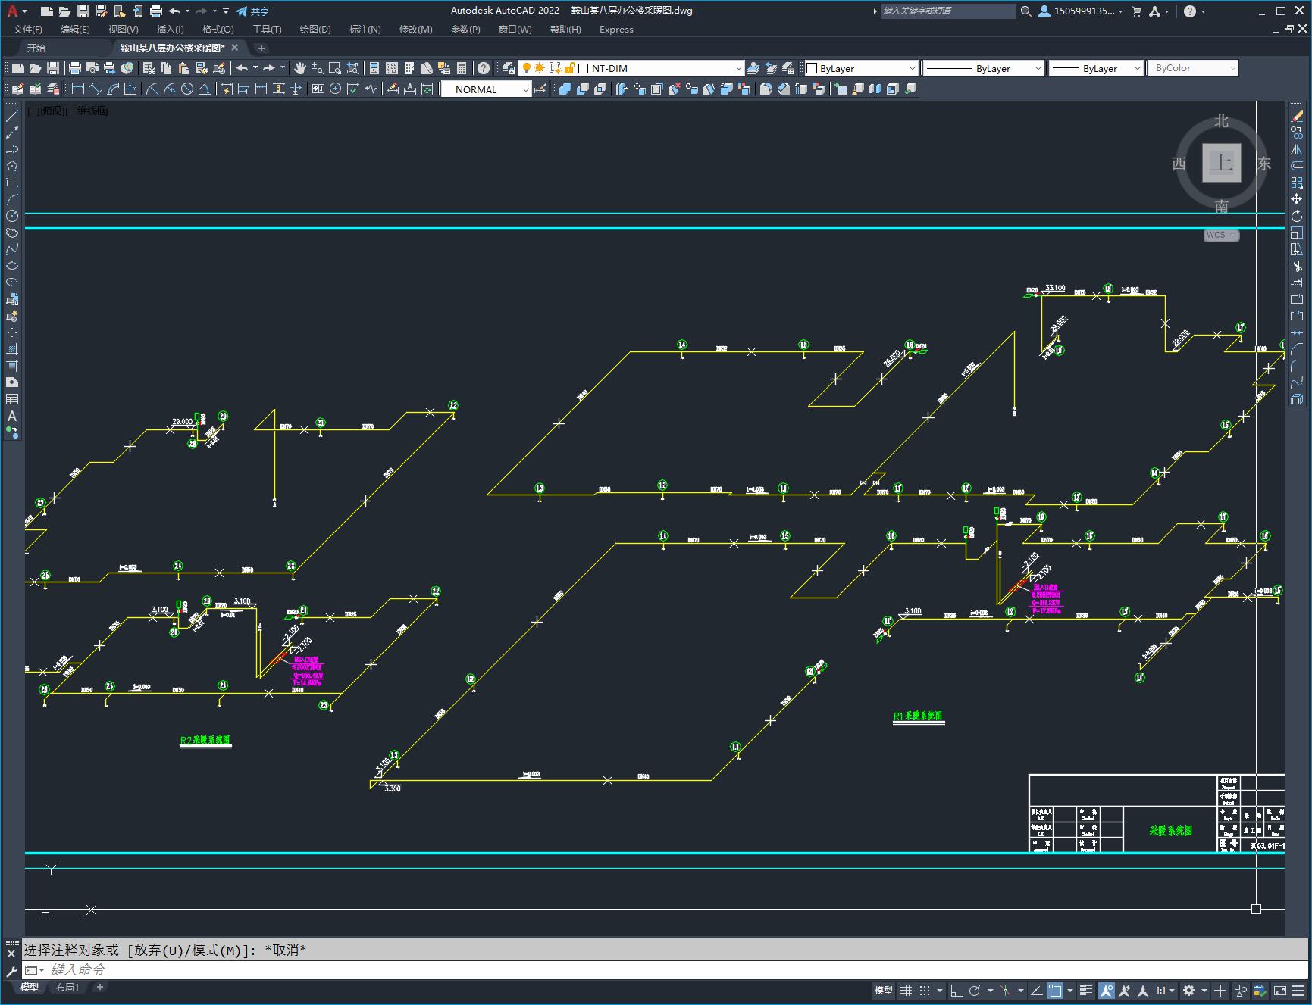The width and height of the screenshot is (1312, 1005).
Task: Activate the Pan hand tool
Action: [300, 68]
